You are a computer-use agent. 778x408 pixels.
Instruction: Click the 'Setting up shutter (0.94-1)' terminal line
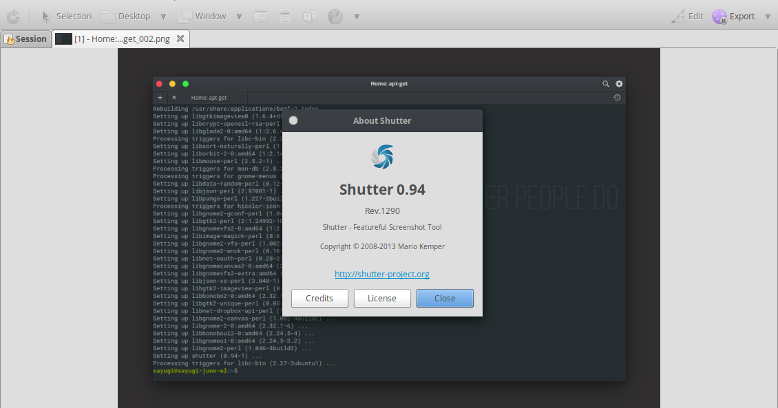coord(207,356)
